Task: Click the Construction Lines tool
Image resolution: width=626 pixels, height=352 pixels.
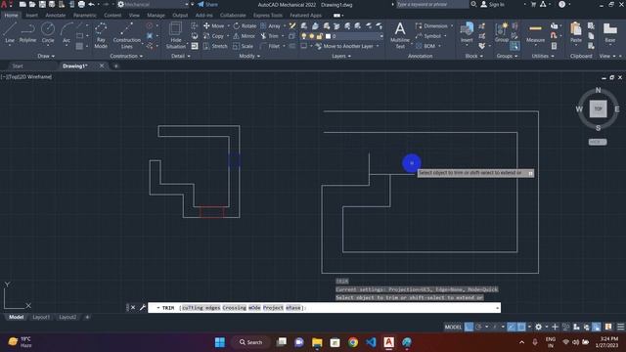Action: [x=126, y=35]
